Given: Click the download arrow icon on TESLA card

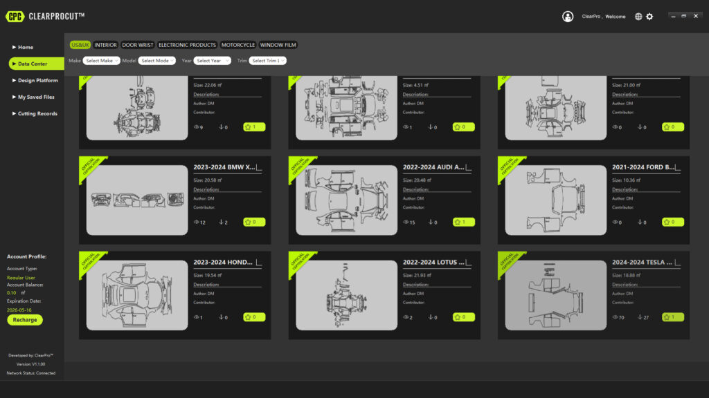Looking at the screenshot, I should (640, 317).
